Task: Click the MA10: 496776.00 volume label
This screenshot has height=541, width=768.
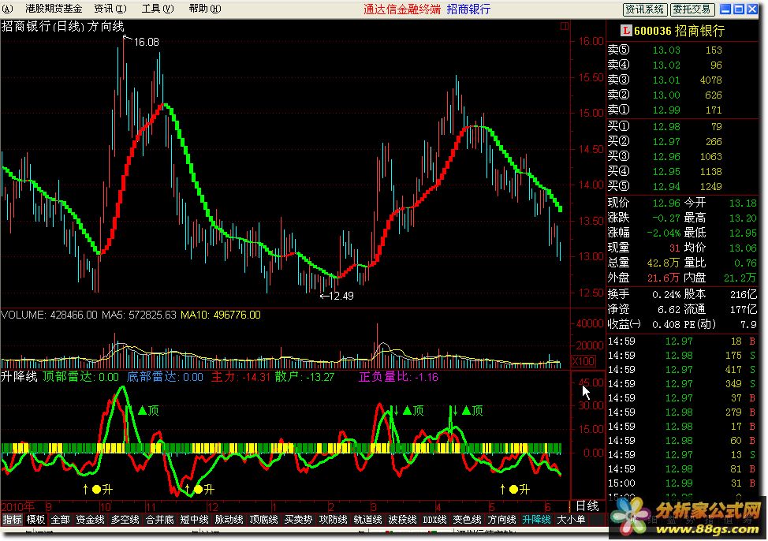Action: (x=221, y=315)
